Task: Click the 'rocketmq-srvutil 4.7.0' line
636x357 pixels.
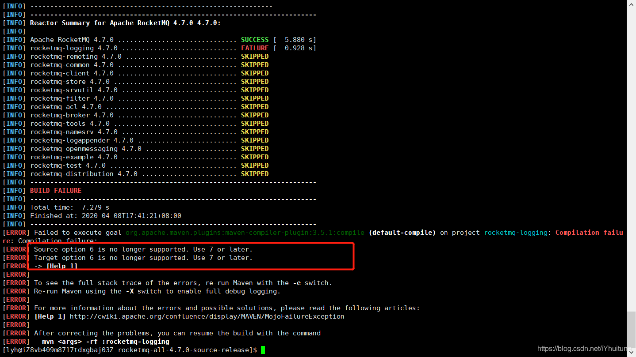Action: [136, 90]
